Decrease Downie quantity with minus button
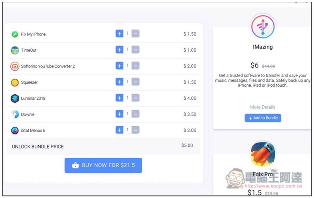The image size is (314, 198). pyautogui.click(x=135, y=114)
